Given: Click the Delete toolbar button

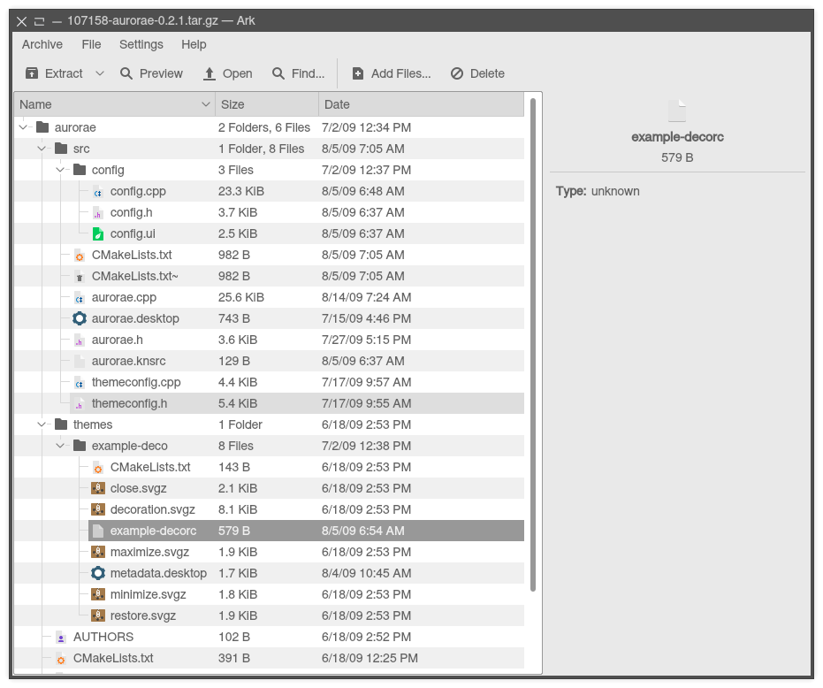Looking at the screenshot, I should coord(477,73).
